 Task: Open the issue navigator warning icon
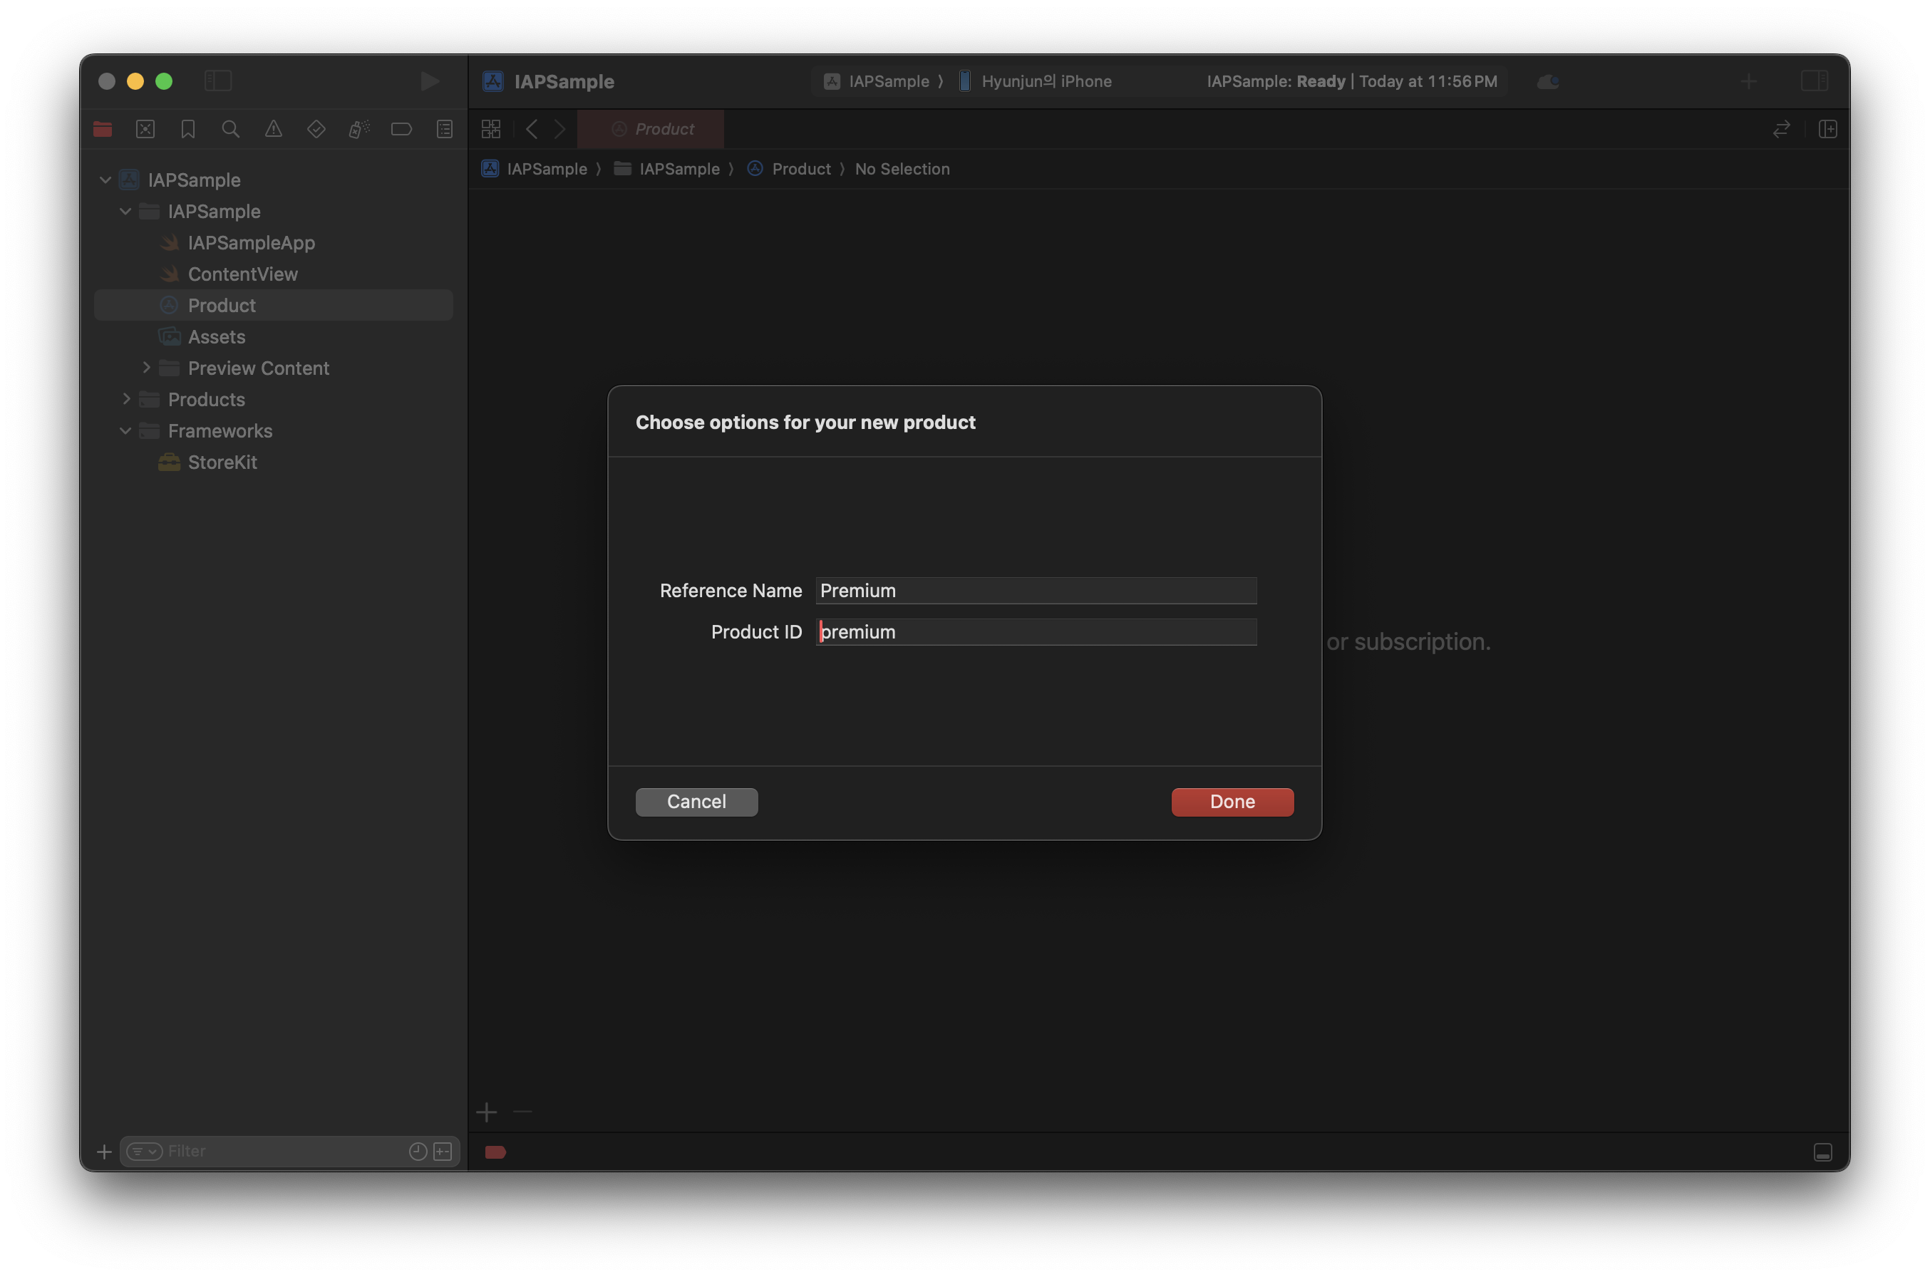(x=274, y=129)
